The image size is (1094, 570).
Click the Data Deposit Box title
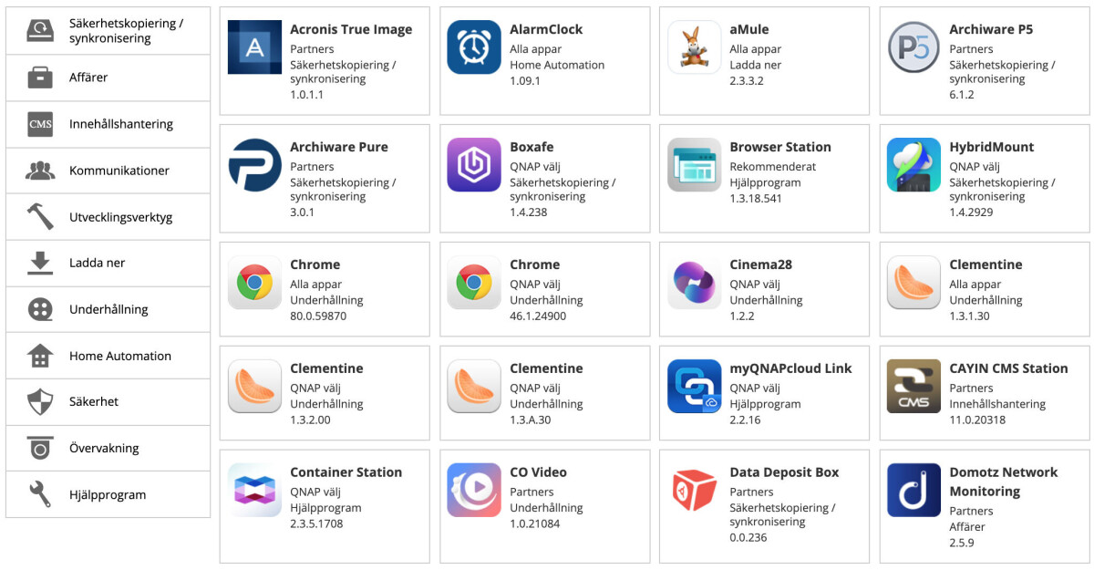pyautogui.click(x=784, y=472)
